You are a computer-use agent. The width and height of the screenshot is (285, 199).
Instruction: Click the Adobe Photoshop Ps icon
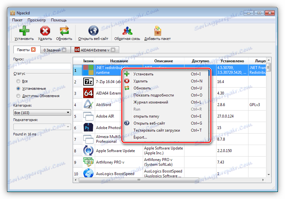click(x=88, y=127)
